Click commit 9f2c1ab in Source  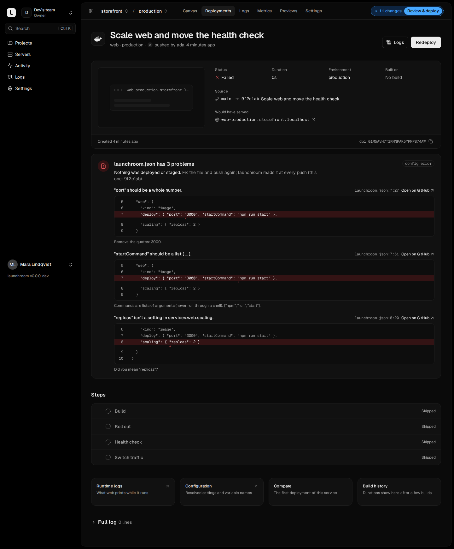[x=250, y=99]
